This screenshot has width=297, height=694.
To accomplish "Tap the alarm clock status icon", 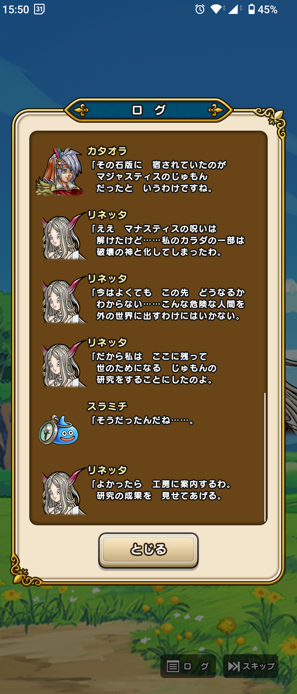I will 200,9.
